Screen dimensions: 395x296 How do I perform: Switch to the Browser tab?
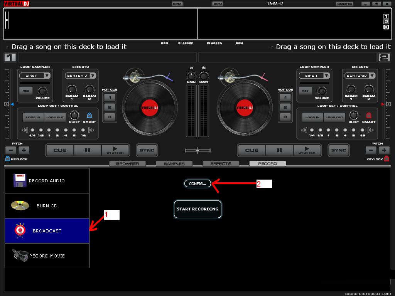coord(127,163)
